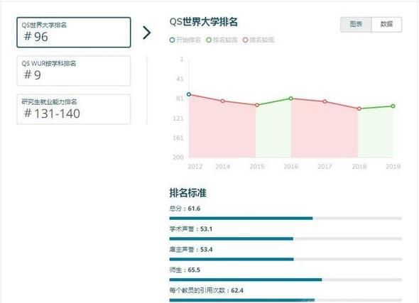
Task: Click the 师生 65.5 progress bar
Action: 285,280
